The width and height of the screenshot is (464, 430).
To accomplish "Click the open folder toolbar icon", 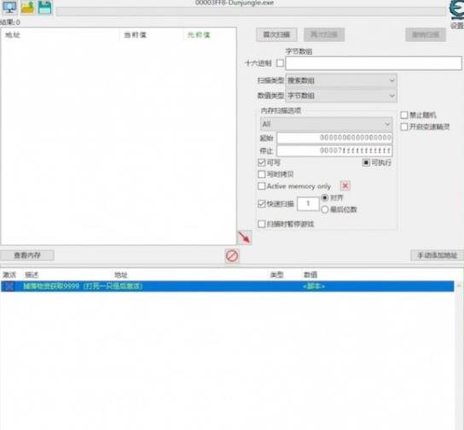I will (27, 7).
